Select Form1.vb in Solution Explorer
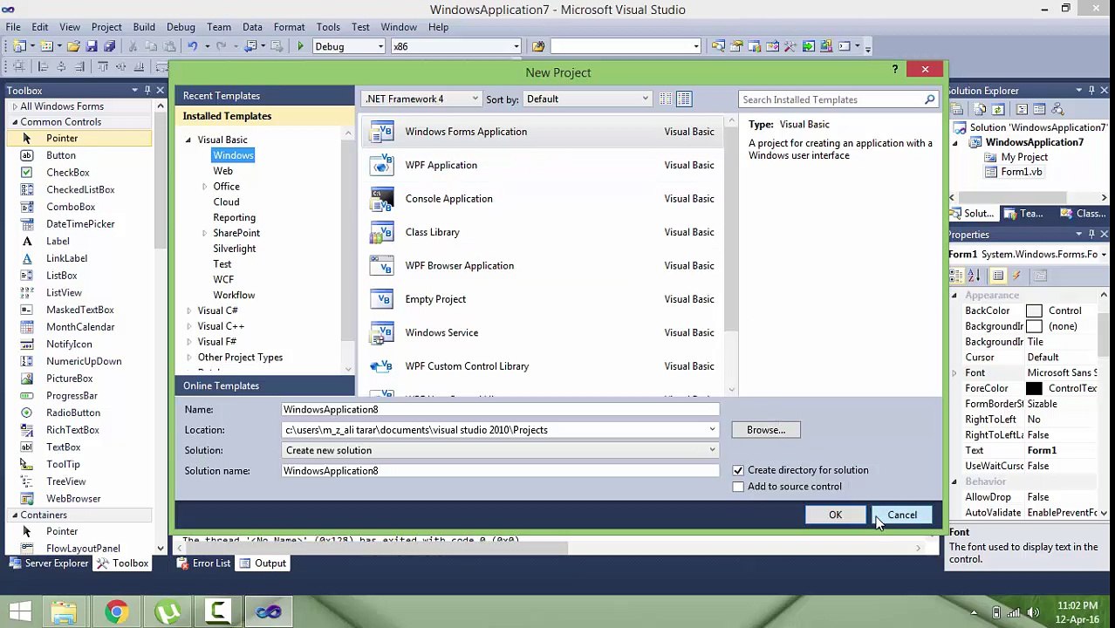Screen dimensions: 1115x628 point(1021,172)
